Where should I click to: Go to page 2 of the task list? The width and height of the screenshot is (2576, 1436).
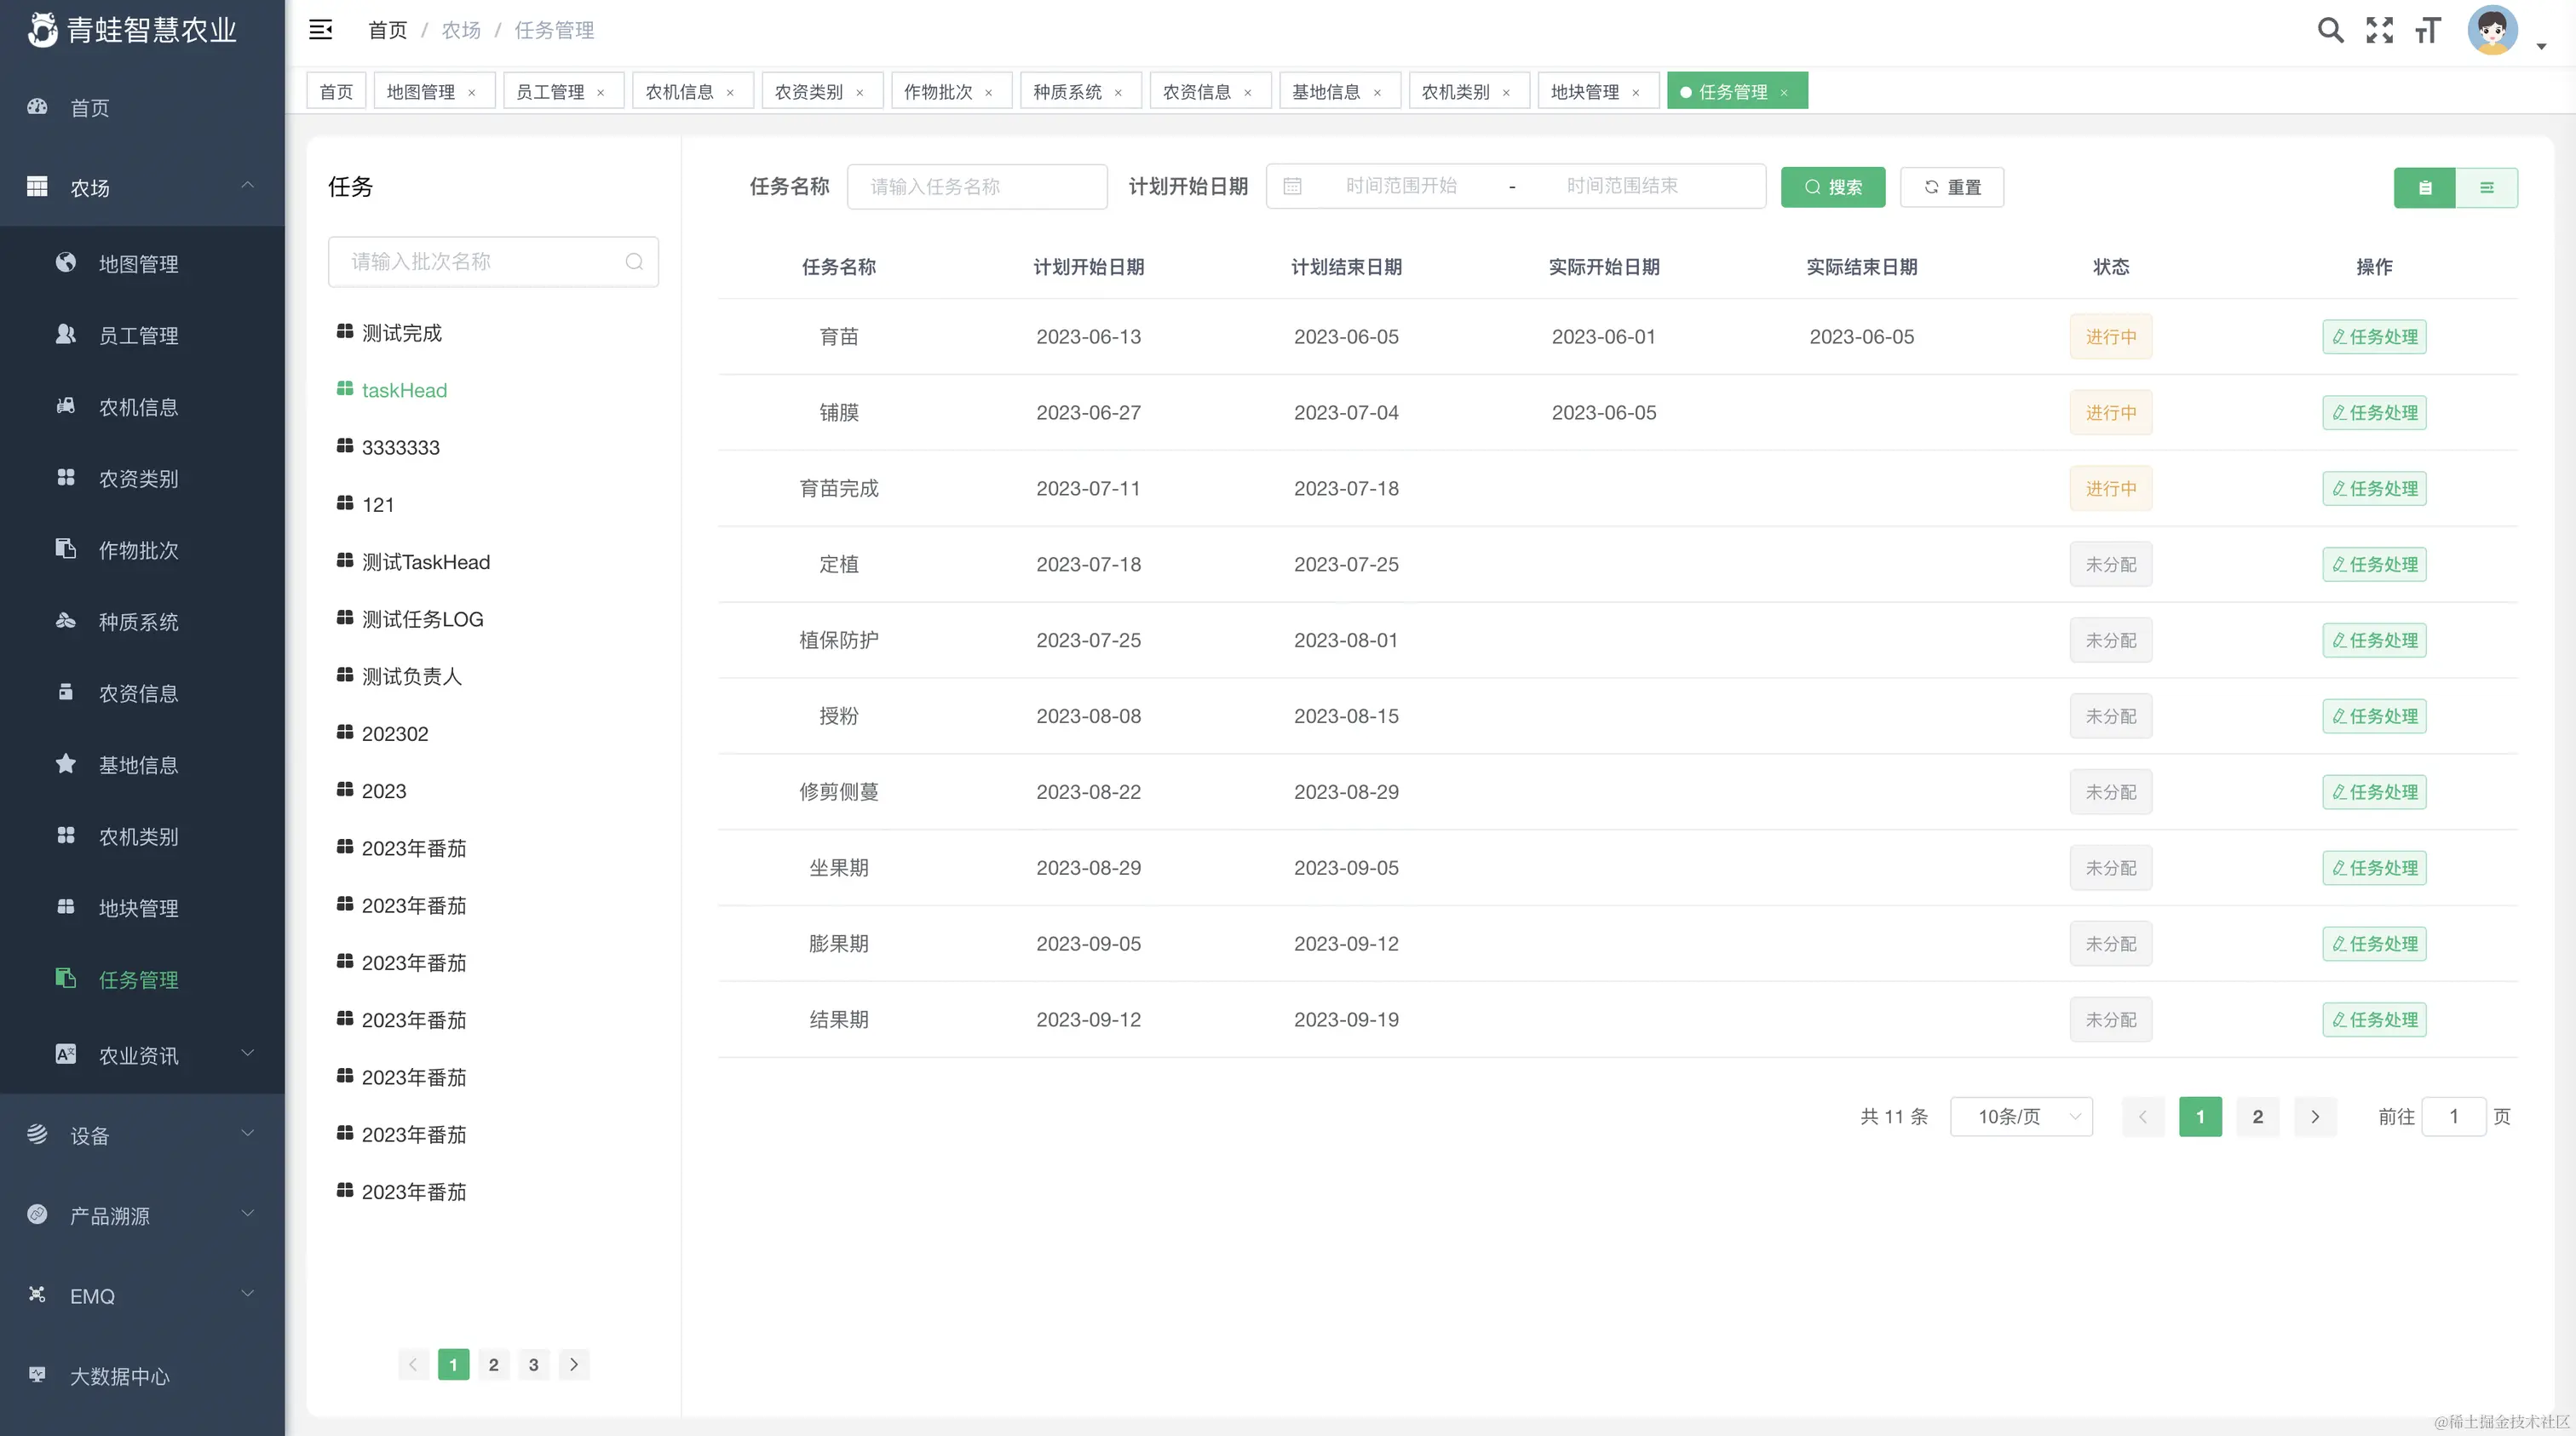[x=2256, y=1116]
